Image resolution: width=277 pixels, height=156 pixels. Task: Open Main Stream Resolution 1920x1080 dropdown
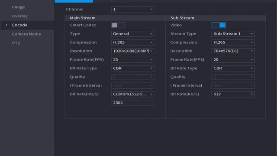coord(132,51)
